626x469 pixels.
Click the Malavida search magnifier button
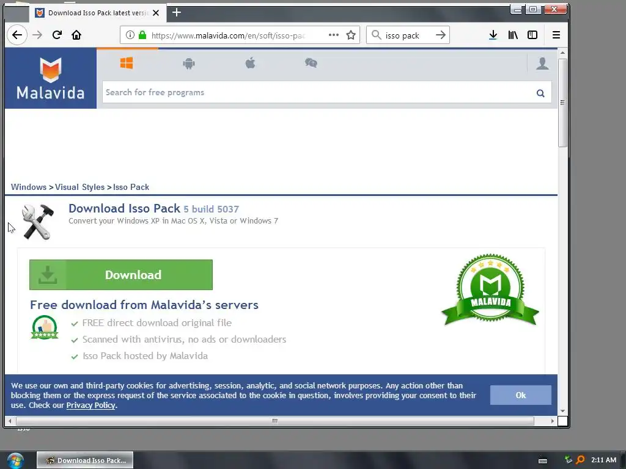click(x=540, y=93)
